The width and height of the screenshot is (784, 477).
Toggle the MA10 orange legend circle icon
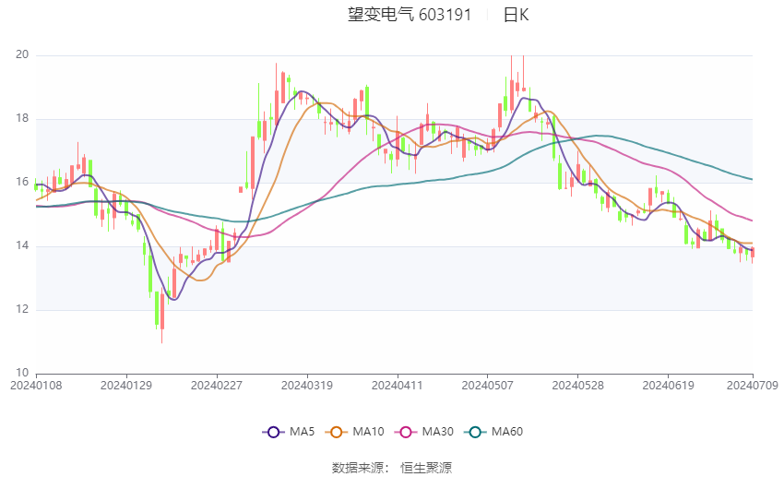[337, 432]
